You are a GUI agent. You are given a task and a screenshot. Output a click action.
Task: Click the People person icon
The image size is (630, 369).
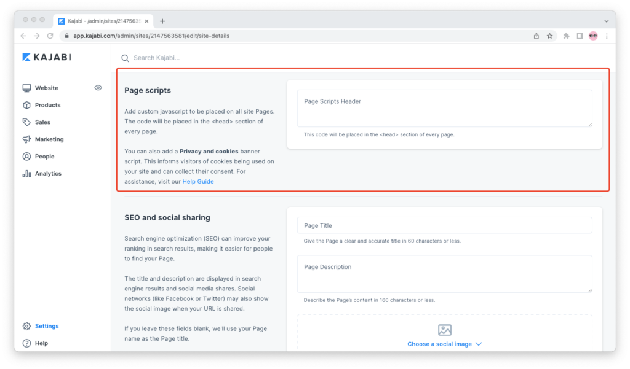coord(26,157)
